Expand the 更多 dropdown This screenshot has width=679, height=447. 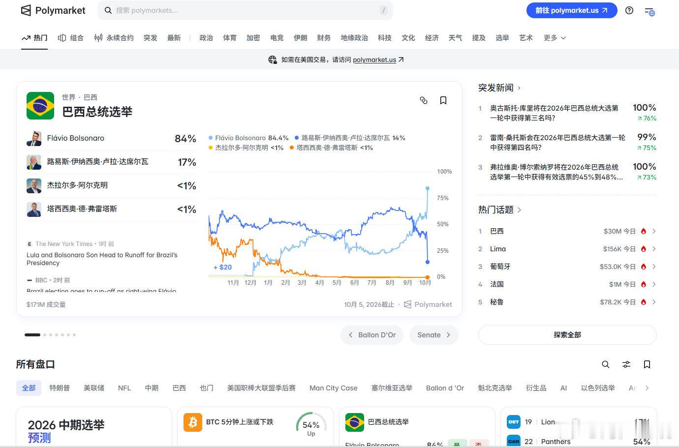click(555, 38)
